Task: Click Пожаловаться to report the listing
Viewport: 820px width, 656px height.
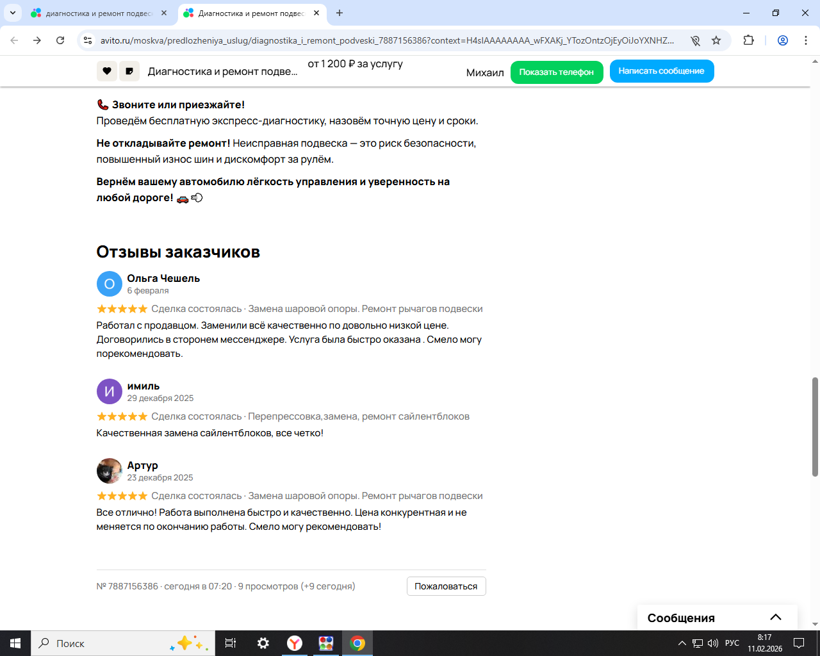Action: pos(447,586)
